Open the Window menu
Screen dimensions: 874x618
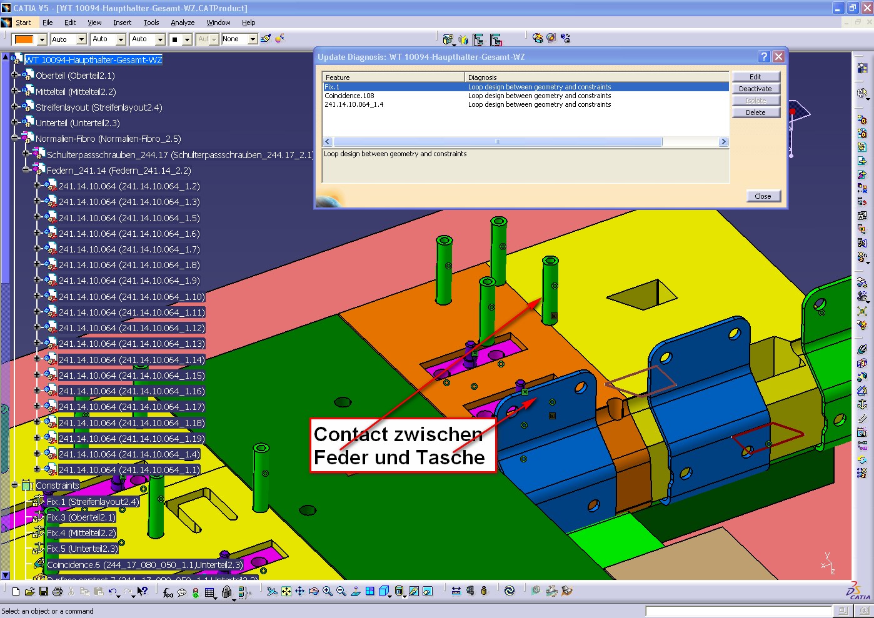(218, 22)
